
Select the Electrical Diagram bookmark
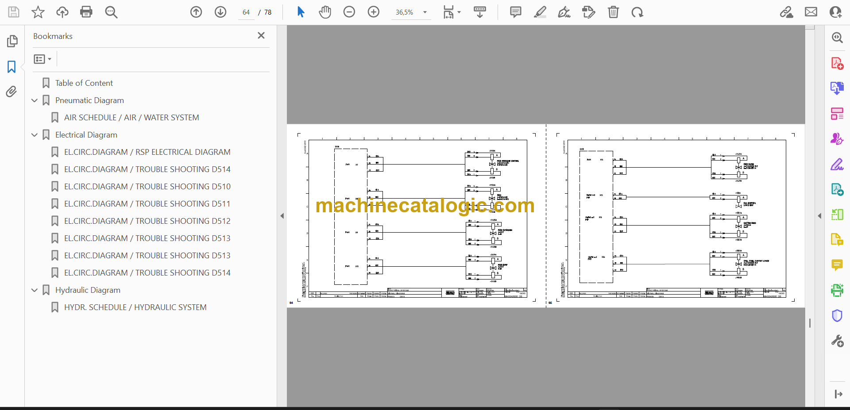[86, 135]
